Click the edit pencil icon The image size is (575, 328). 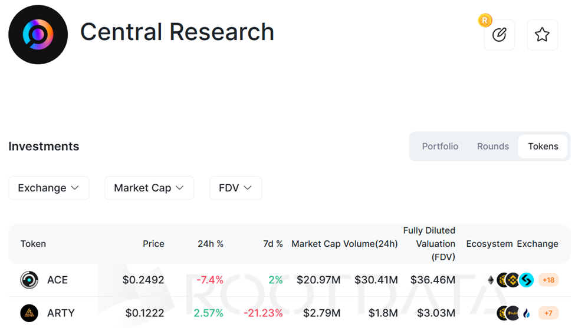[499, 35]
